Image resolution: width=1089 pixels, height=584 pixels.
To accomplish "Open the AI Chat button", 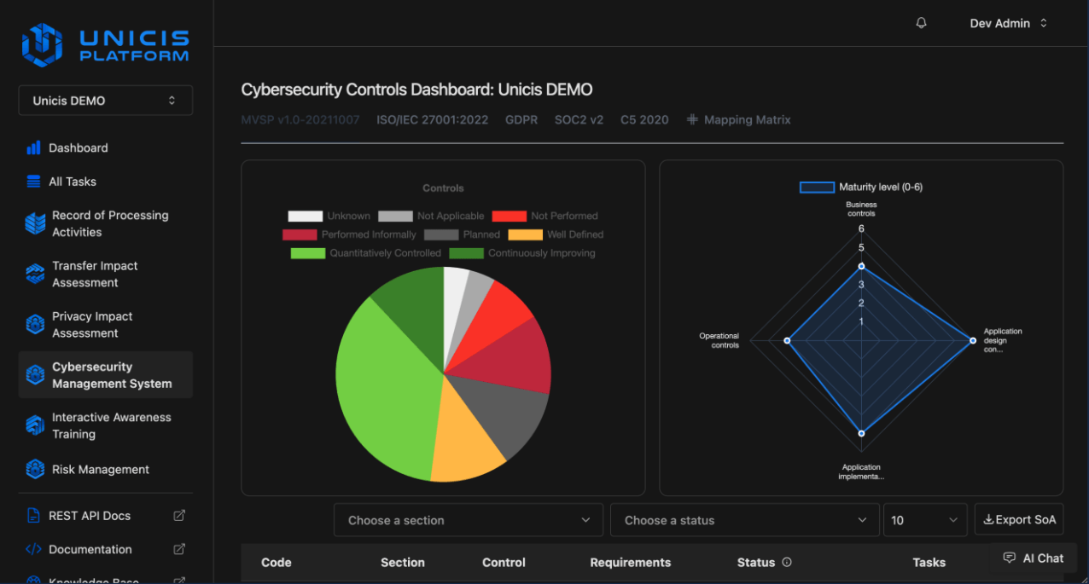I will click(x=1033, y=558).
